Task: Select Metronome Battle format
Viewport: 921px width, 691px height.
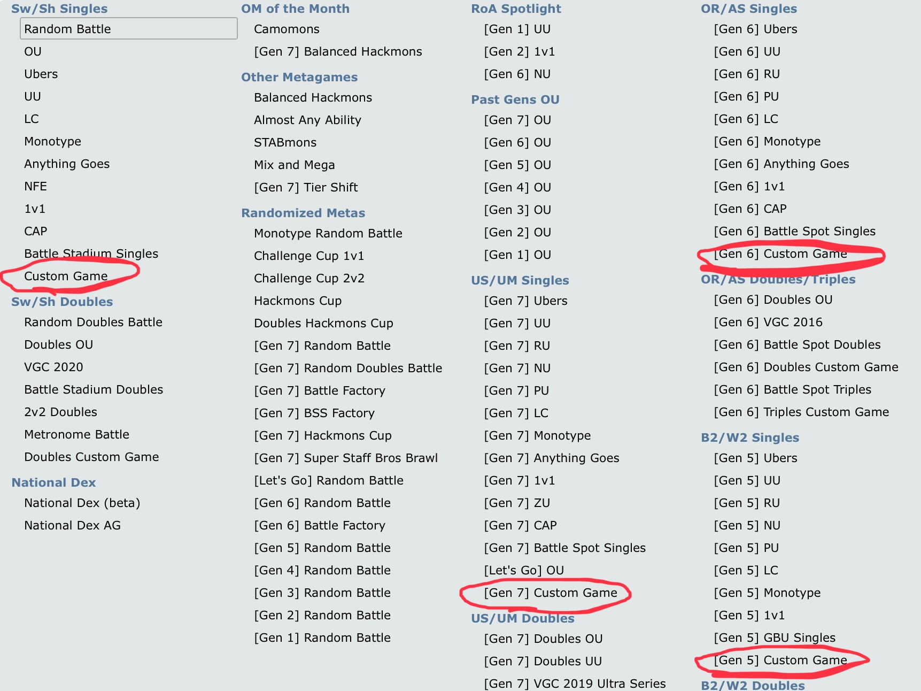Action: tap(76, 434)
